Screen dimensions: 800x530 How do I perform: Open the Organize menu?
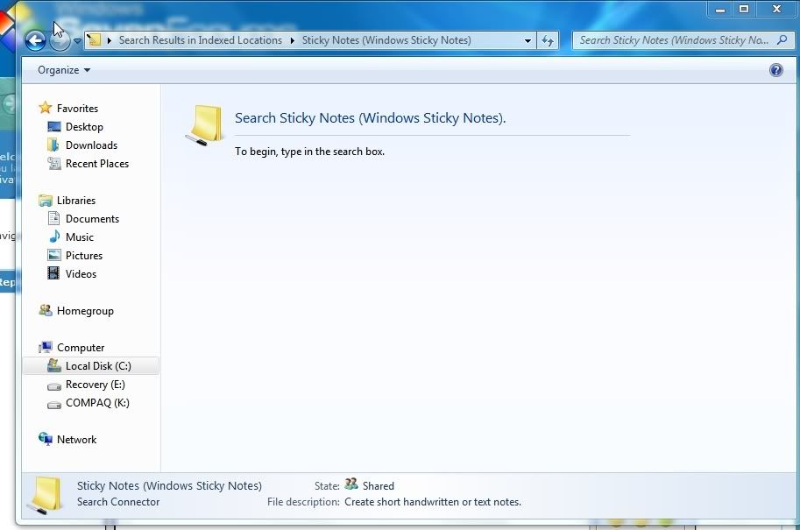click(x=64, y=70)
